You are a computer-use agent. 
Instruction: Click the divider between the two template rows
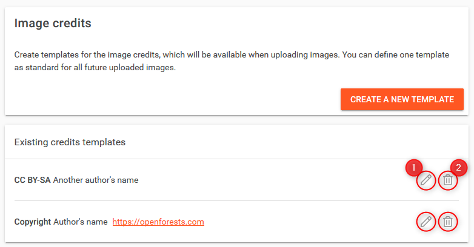[x=236, y=200]
